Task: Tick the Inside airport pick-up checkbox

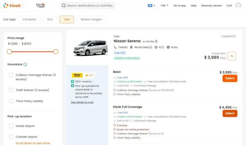Action: [11, 126]
